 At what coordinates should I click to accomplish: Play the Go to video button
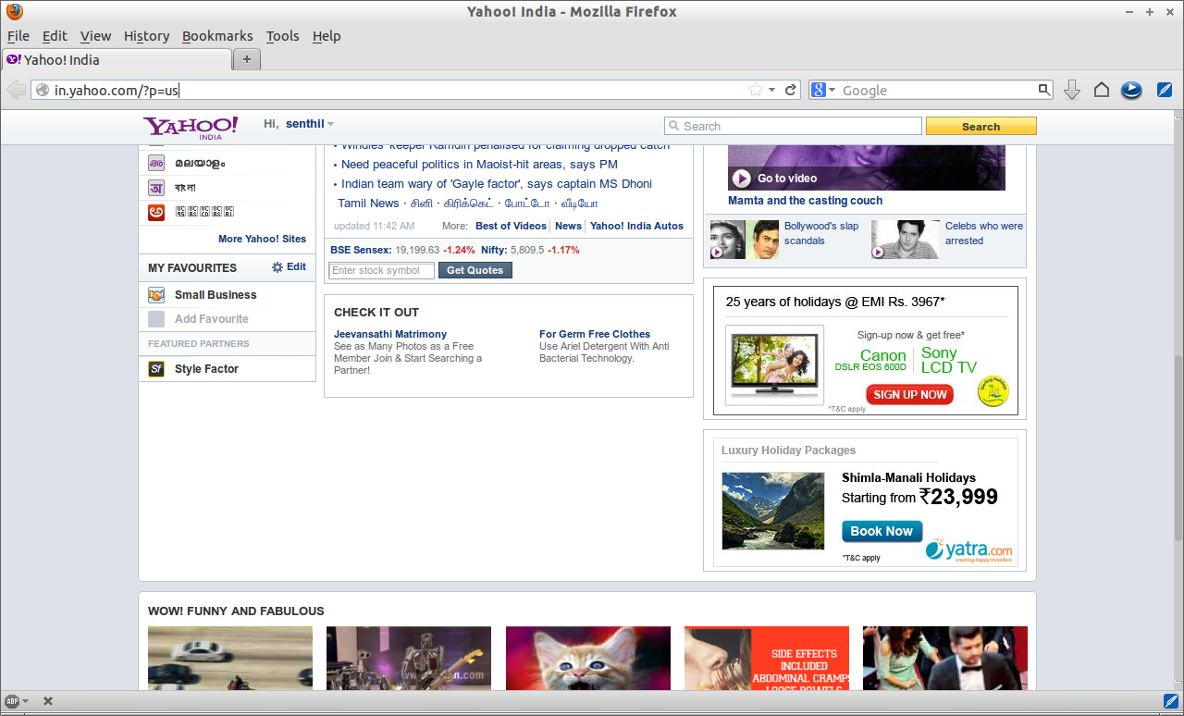pyautogui.click(x=741, y=179)
